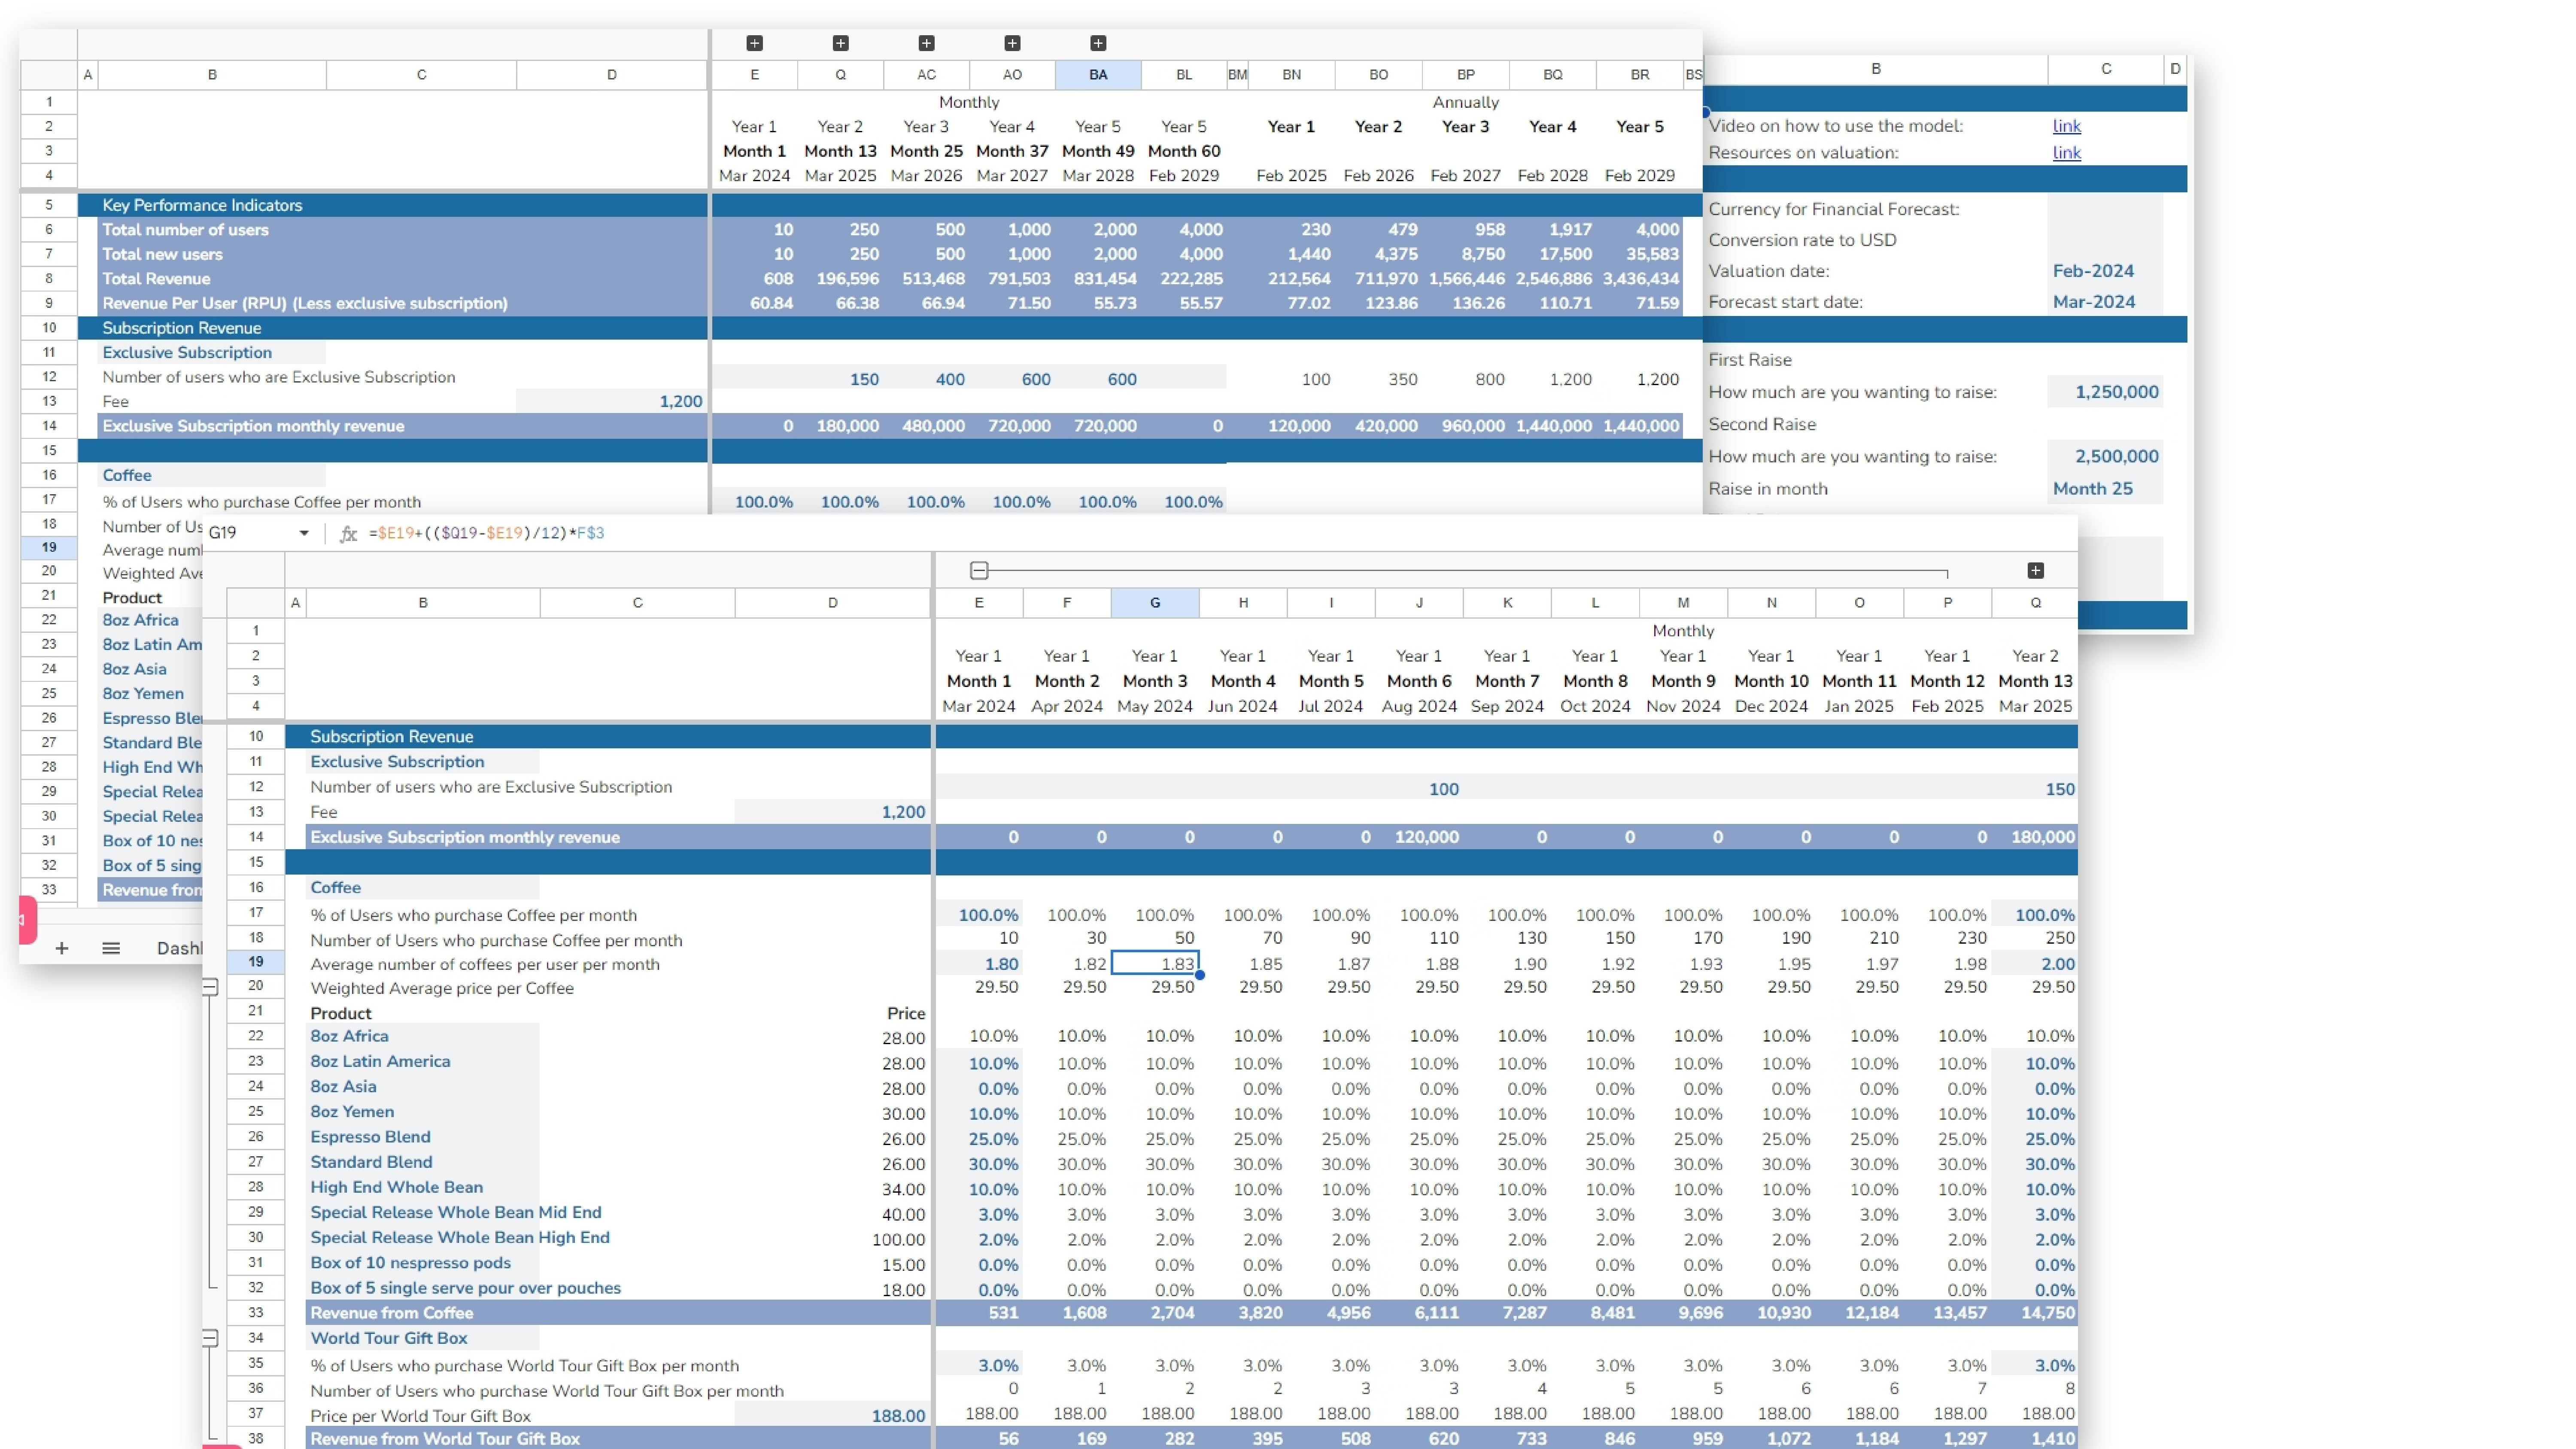Collapse the coffee products row group
The image size is (2576, 1449).
210,987
